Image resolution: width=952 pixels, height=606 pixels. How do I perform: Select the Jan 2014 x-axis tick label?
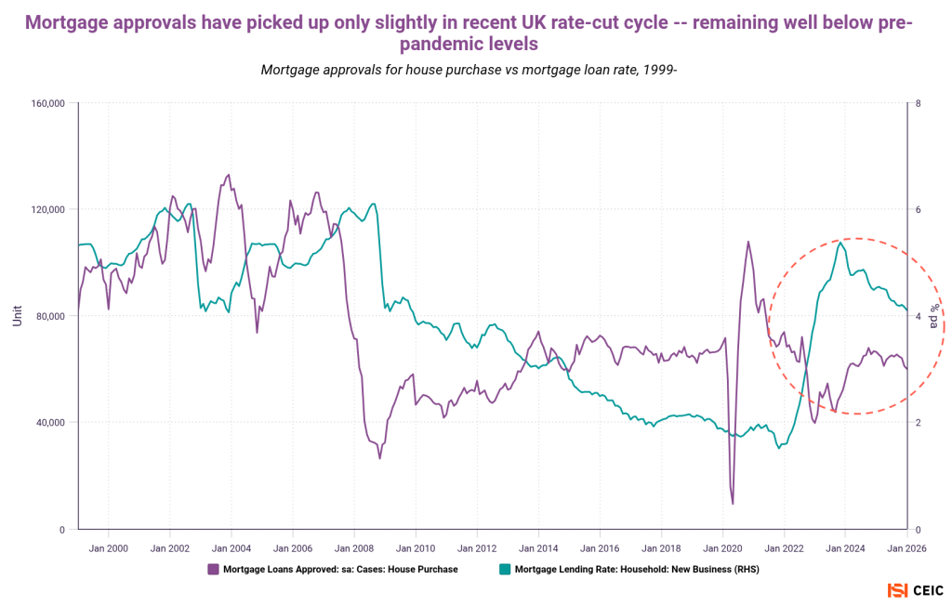(538, 547)
